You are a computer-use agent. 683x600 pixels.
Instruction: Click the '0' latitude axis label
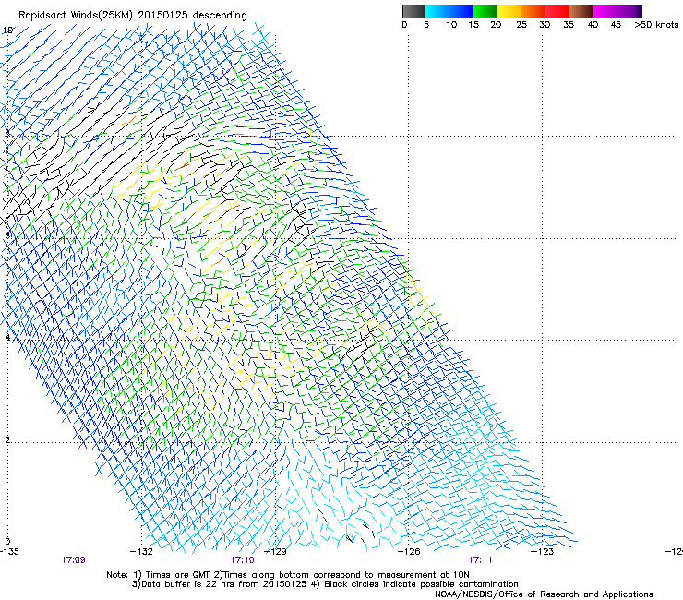pos(7,542)
